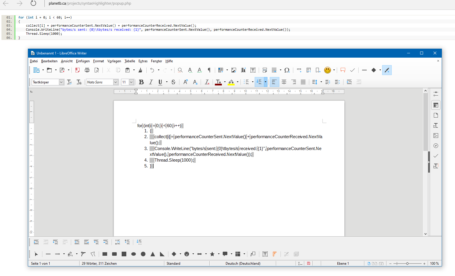Toggle Bold formatting
The image size is (455, 276).
click(x=141, y=82)
